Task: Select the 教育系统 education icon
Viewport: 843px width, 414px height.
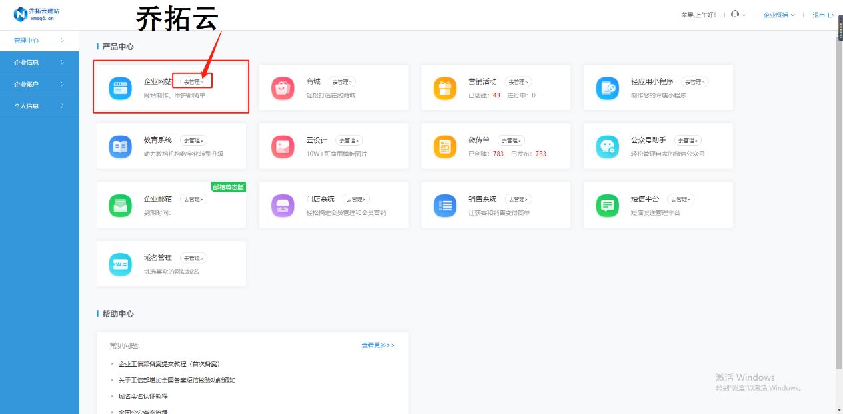Action: pos(120,146)
